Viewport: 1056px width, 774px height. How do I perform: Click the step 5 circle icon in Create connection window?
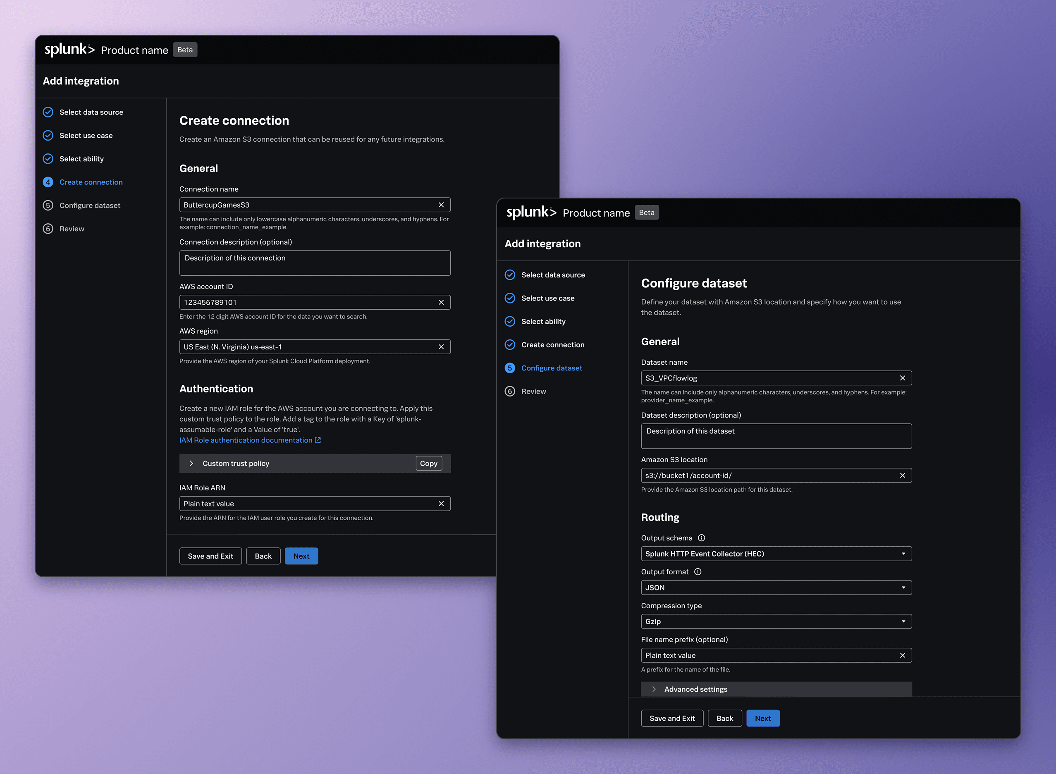48,205
